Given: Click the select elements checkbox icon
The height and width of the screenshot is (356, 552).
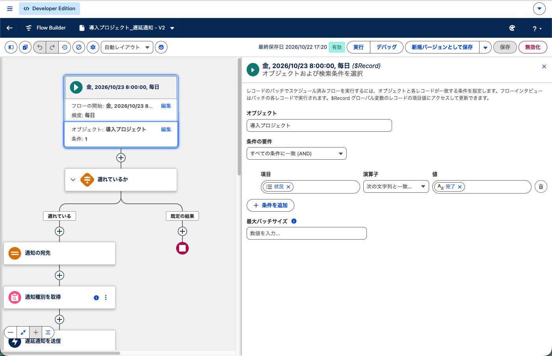Looking at the screenshot, I should (x=25, y=47).
